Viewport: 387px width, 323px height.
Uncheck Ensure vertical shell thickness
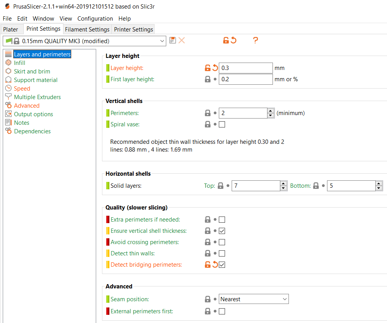(x=222, y=231)
